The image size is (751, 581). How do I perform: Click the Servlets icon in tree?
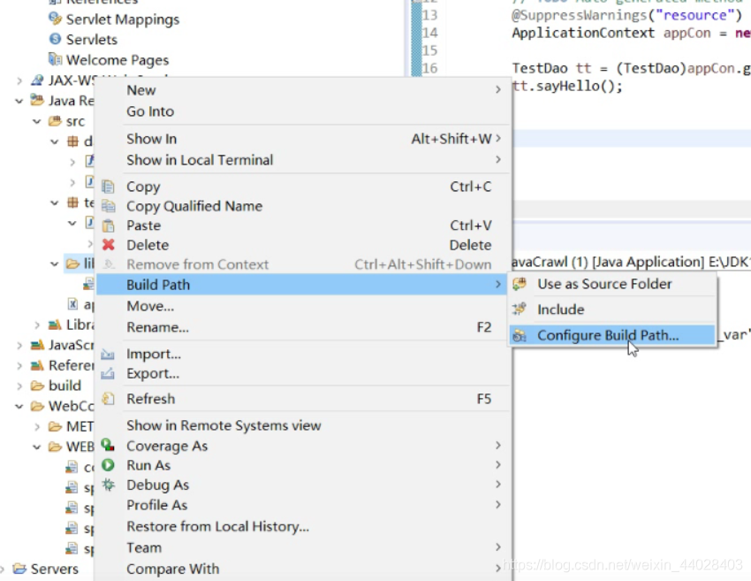56,39
